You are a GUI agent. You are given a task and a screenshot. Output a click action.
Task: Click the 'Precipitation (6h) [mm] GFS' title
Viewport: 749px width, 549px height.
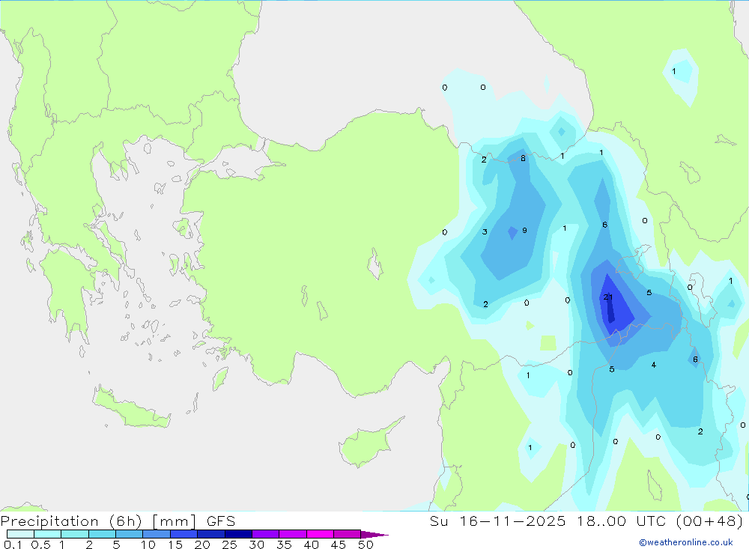118,521
